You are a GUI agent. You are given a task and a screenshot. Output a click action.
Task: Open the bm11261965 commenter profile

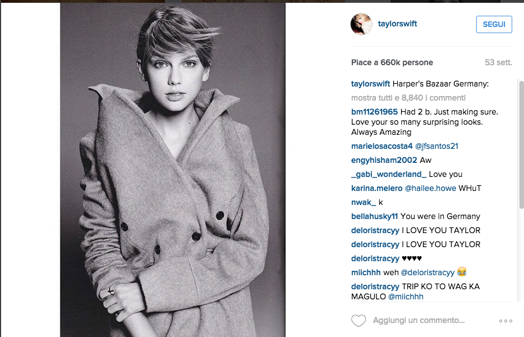coord(374,112)
